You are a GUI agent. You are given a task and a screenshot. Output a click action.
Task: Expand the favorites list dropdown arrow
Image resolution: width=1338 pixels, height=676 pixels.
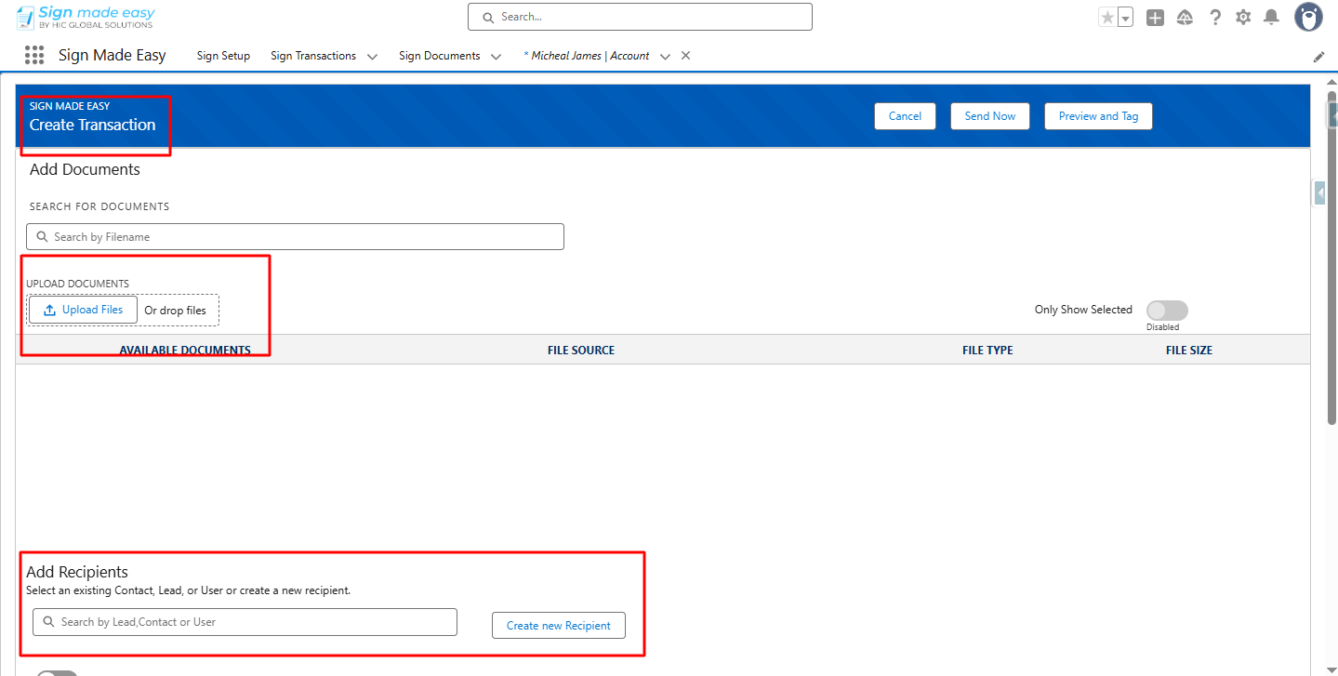pos(1125,18)
